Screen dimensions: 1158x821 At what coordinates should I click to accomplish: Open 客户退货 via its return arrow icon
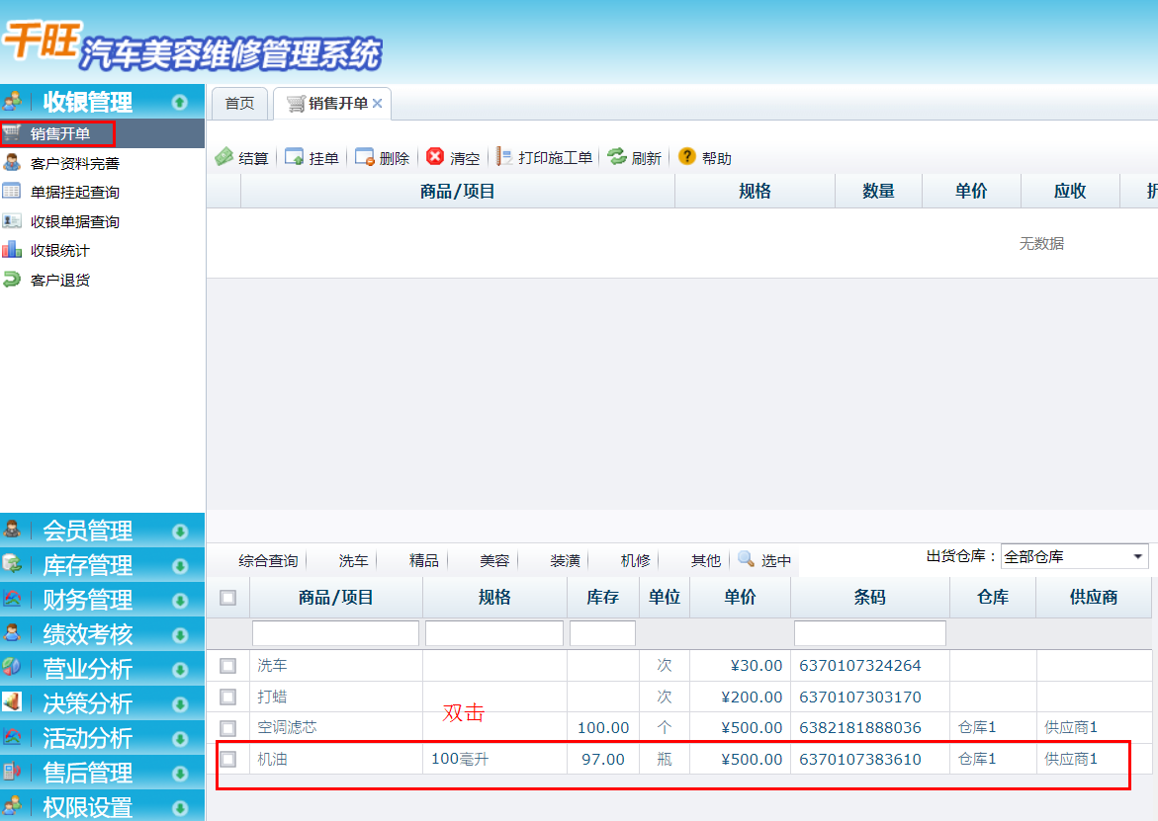pos(12,280)
